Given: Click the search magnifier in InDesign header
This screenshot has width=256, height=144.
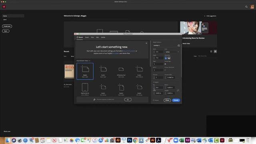Looking at the screenshot, I should tap(246, 7).
